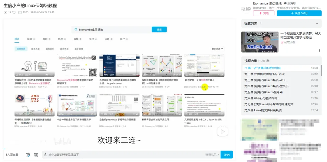The width and height of the screenshot is (327, 162).
Task: Open the 十分钟带你全方位了解单细胞测序 result title
Action: click(74, 120)
